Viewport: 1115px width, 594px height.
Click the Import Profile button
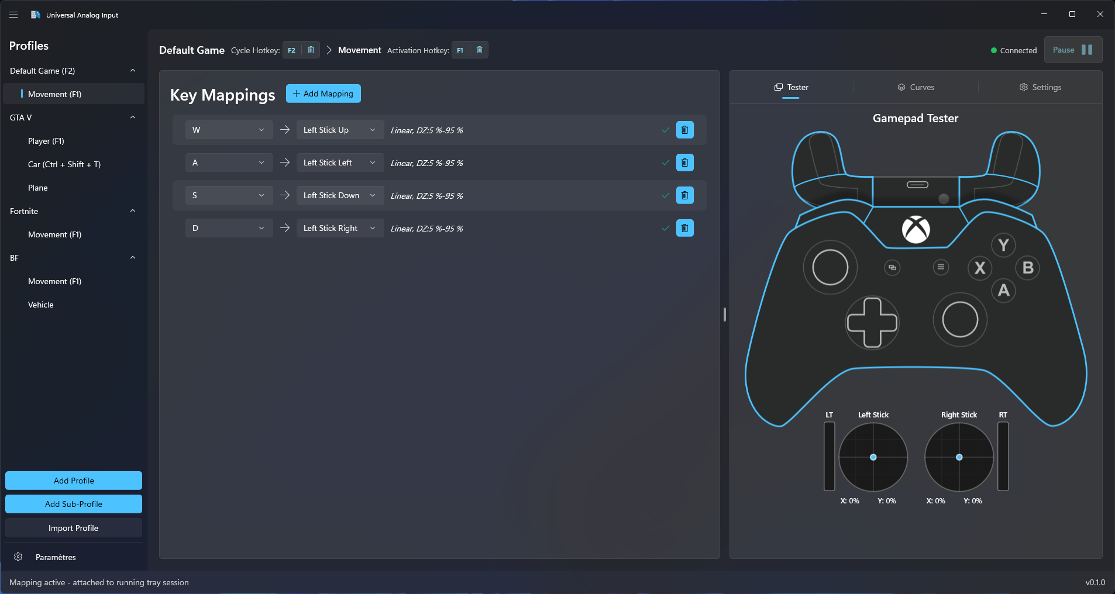coord(74,528)
